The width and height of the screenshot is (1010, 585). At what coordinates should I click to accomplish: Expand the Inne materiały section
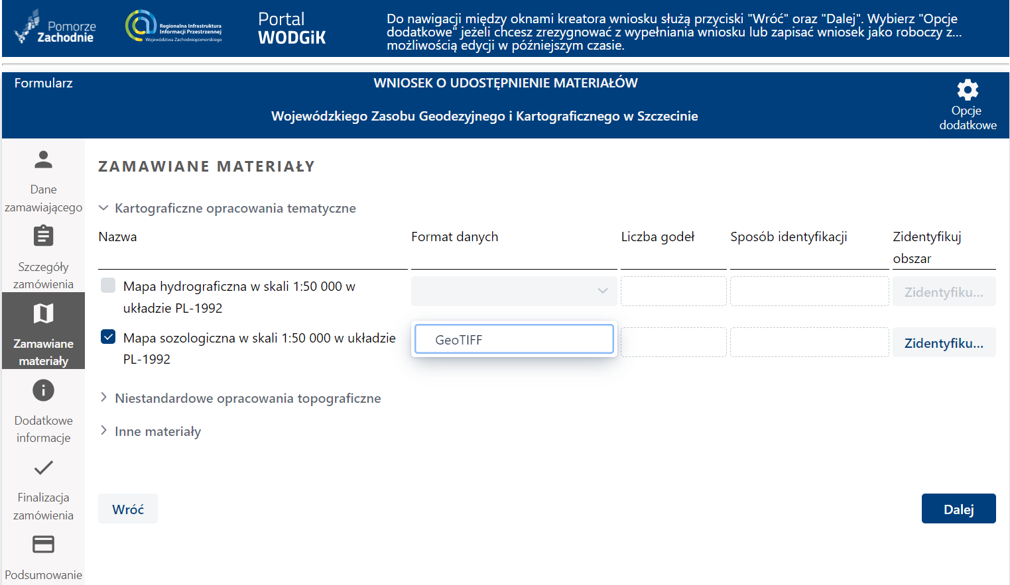[104, 431]
